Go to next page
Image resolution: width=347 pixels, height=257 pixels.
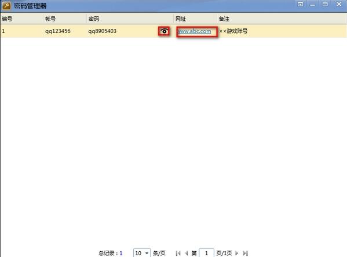pos(236,253)
